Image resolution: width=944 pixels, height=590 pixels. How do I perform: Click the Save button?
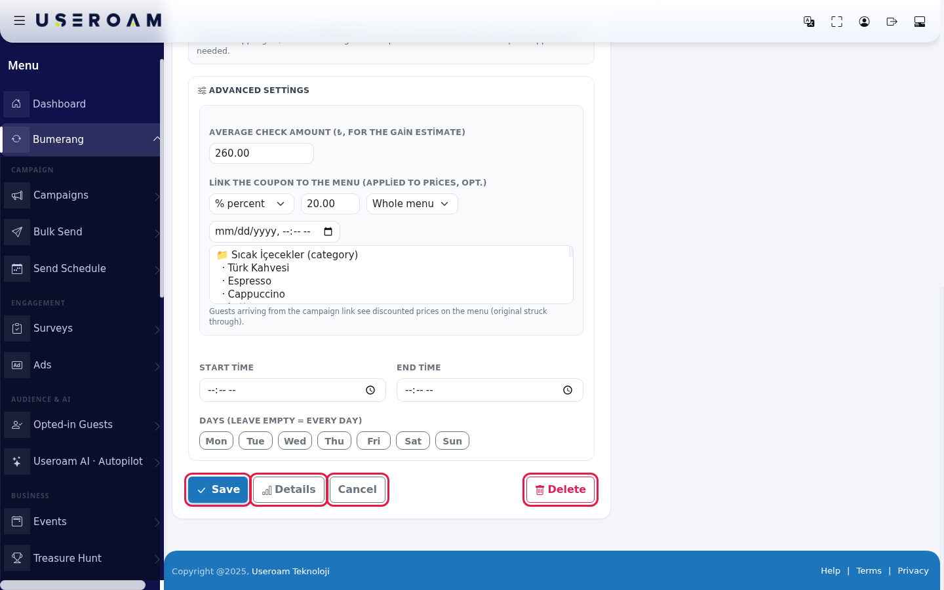[x=218, y=490]
